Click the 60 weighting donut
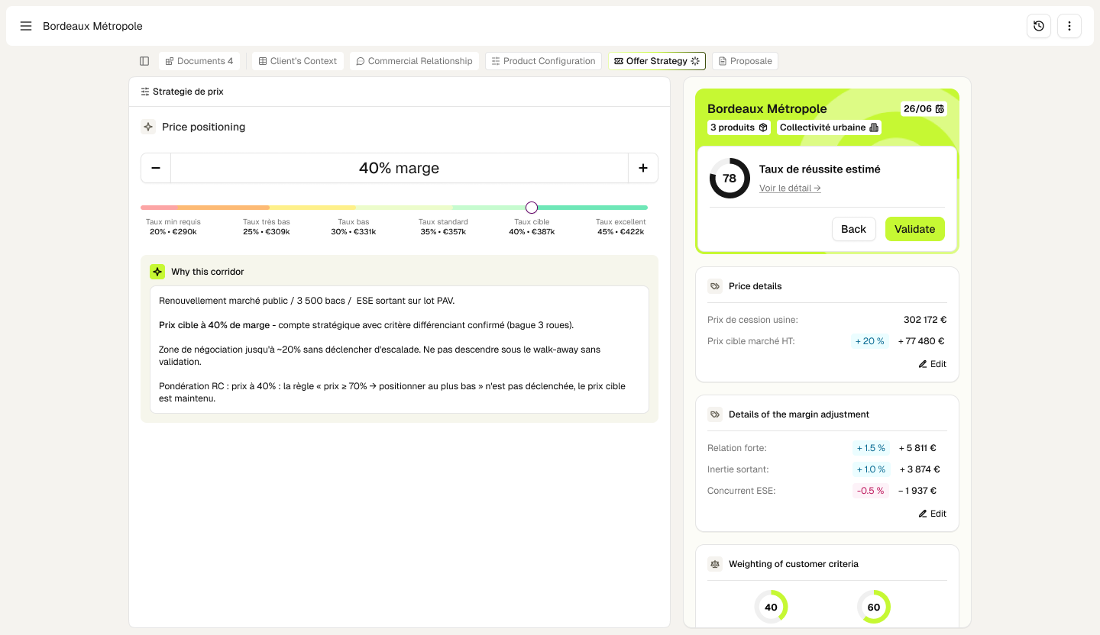This screenshot has height=635, width=1100. point(874,607)
